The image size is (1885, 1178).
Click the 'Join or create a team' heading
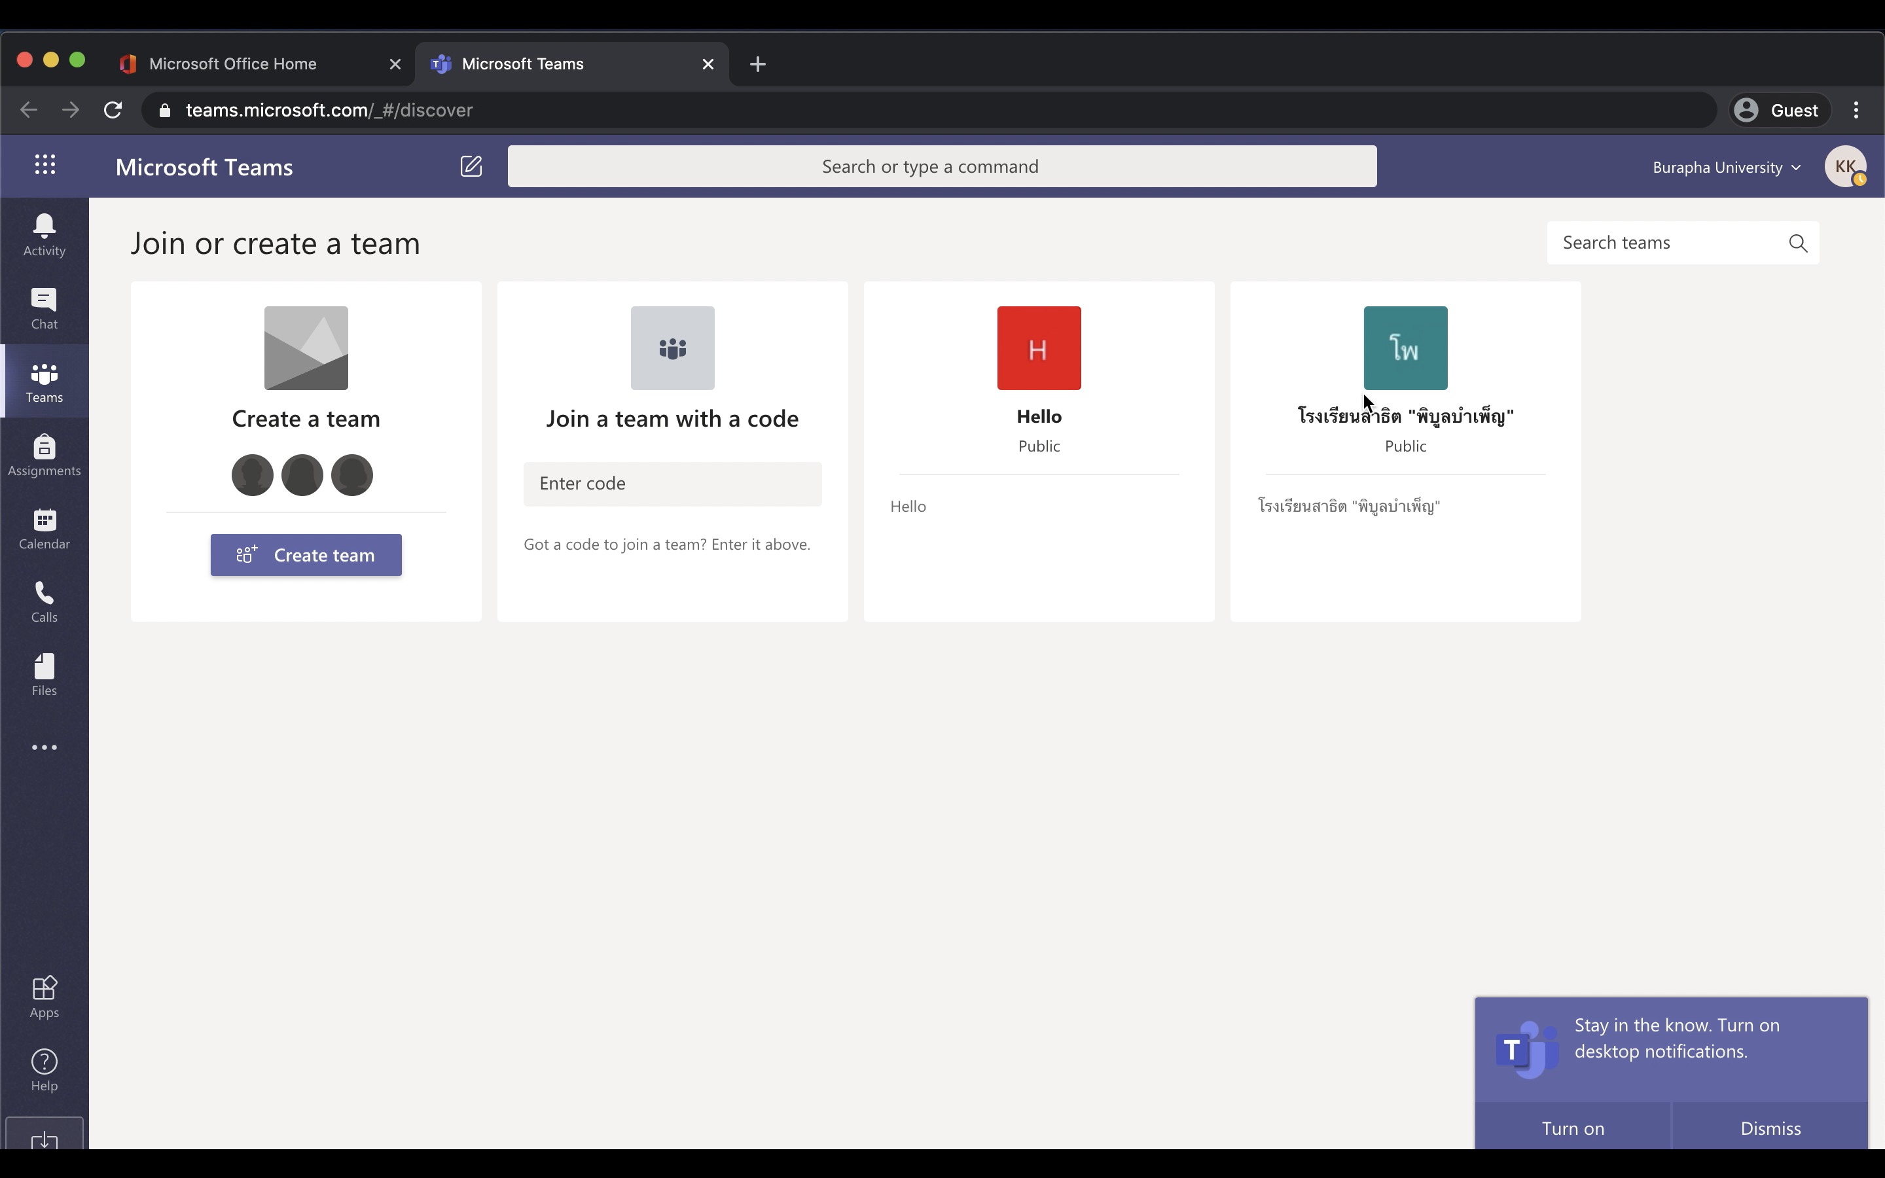[275, 243]
